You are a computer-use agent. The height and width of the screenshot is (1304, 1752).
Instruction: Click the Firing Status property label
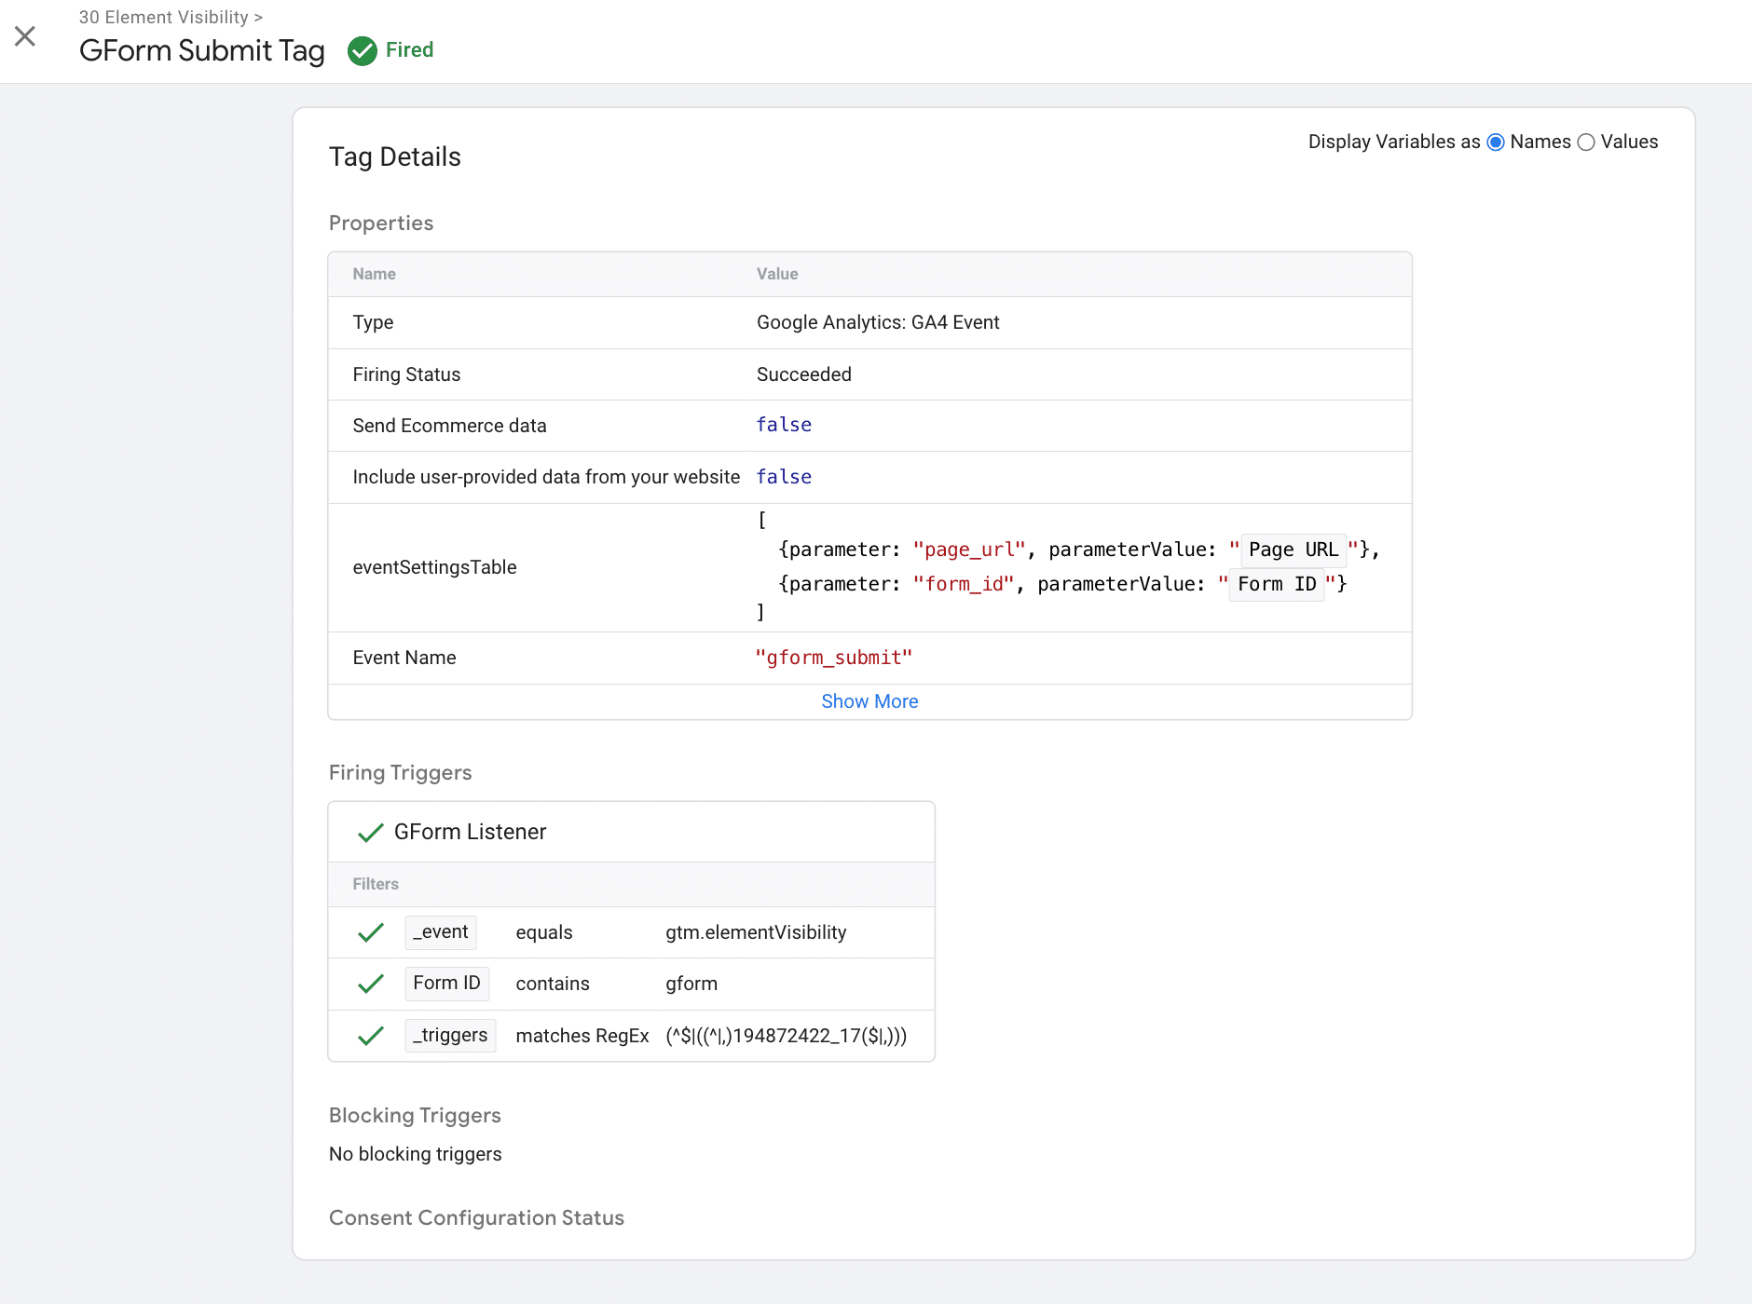406,374
